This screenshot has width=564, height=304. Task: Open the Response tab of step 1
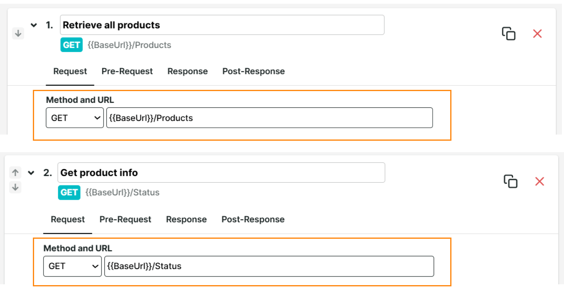pyautogui.click(x=187, y=71)
